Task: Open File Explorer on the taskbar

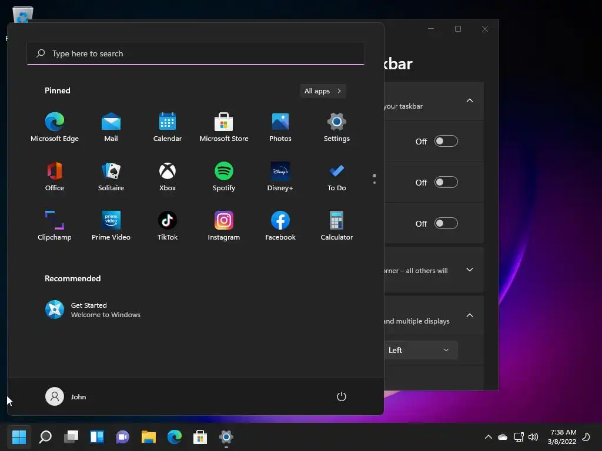Action: pyautogui.click(x=149, y=437)
